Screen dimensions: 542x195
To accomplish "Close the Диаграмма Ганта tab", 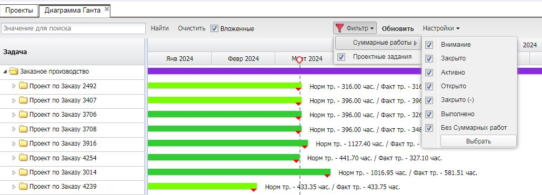I will (107, 9).
